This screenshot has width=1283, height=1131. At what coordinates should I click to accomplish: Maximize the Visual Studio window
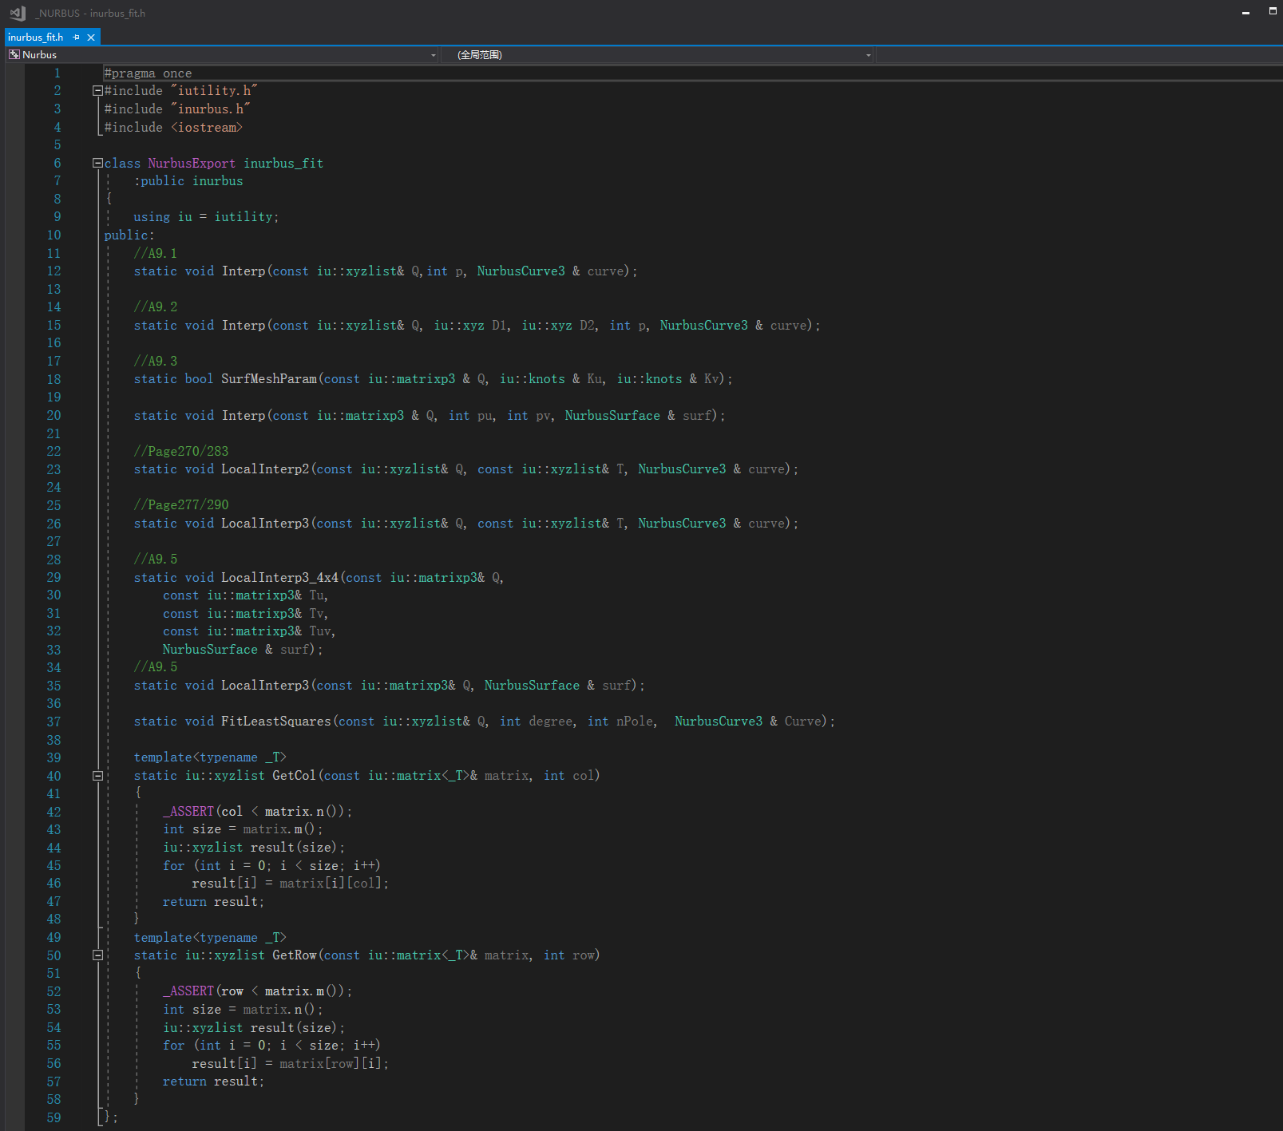pos(1273,11)
